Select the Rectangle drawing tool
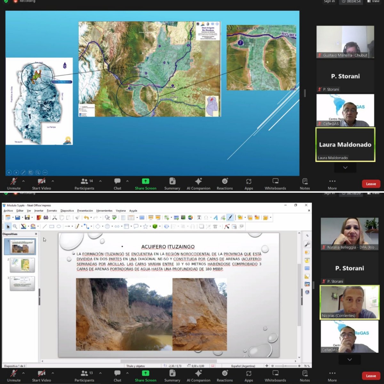Viewport: 384px width, 384px height. [52, 226]
